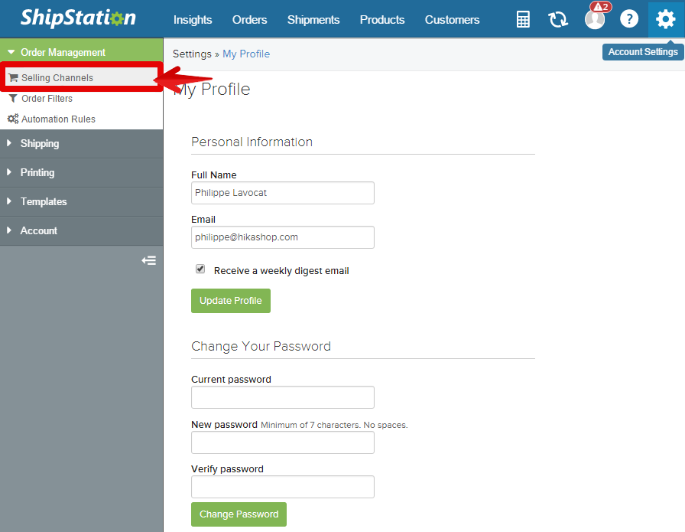The width and height of the screenshot is (685, 532).
Task: Click the Email input field
Action: pos(283,237)
